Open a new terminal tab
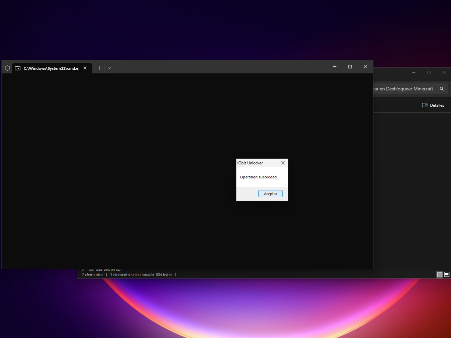 [99, 68]
